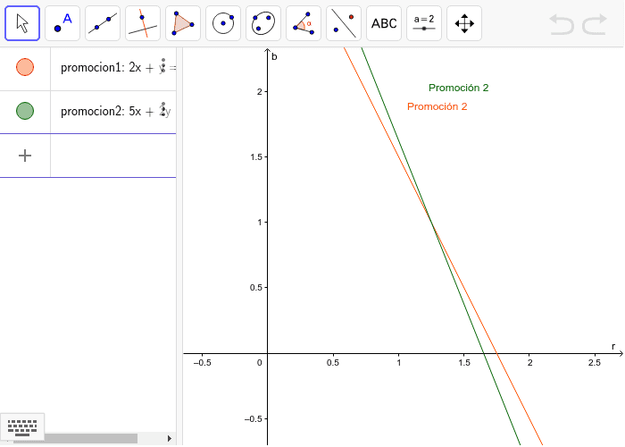Click the green Promoción 2 label

click(x=458, y=88)
